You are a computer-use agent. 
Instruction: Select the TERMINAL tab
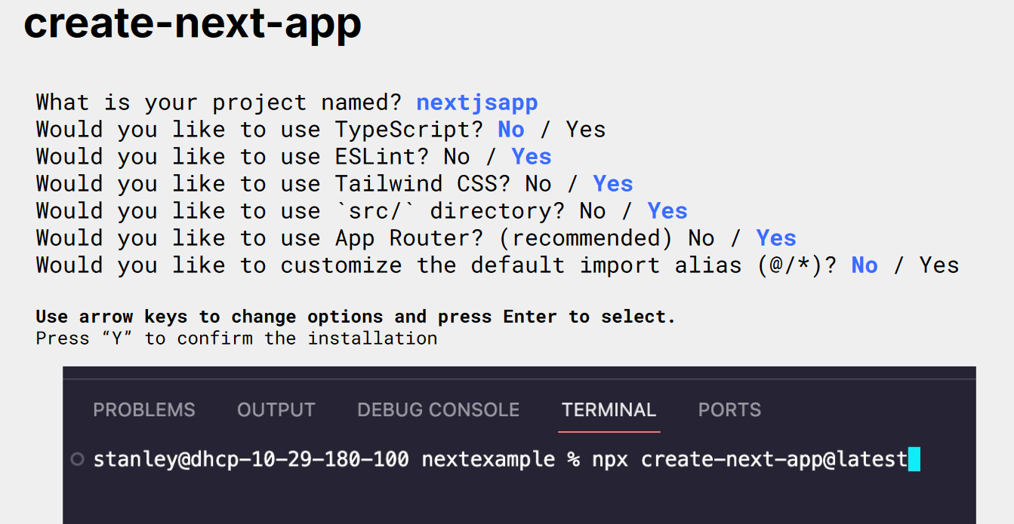tap(609, 409)
